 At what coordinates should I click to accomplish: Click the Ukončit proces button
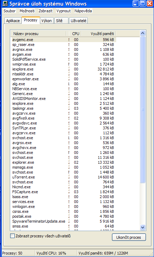pos(129,237)
